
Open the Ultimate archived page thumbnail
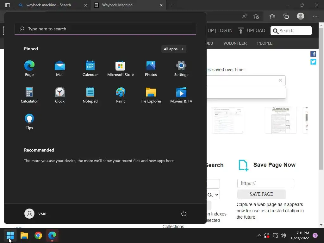point(280,120)
